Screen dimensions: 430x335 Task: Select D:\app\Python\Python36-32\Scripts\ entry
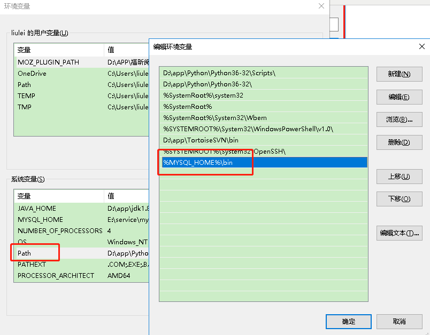click(263, 73)
